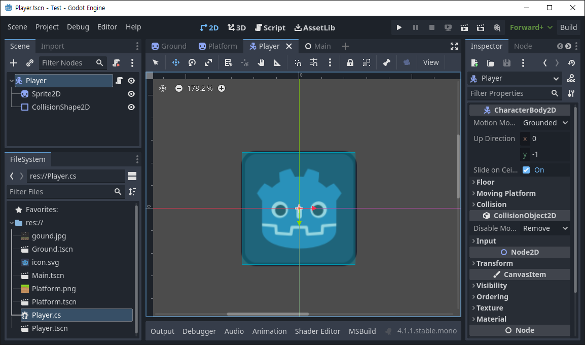
Task: Toggle Grid Snap
Action: point(314,63)
